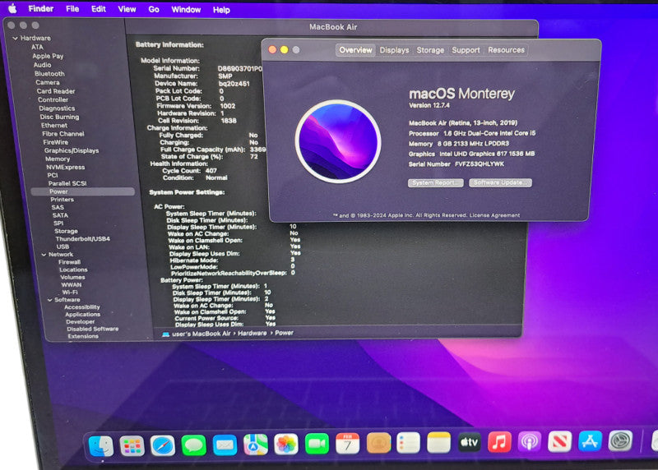
Task: Open the Finder menu
Action: click(40, 8)
